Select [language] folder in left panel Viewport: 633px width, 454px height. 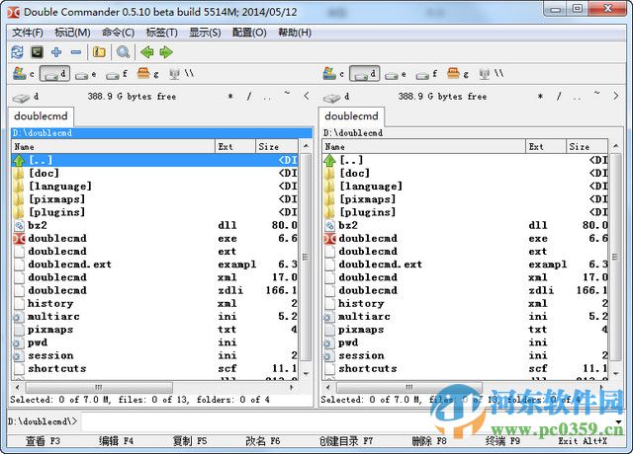tap(155, 187)
